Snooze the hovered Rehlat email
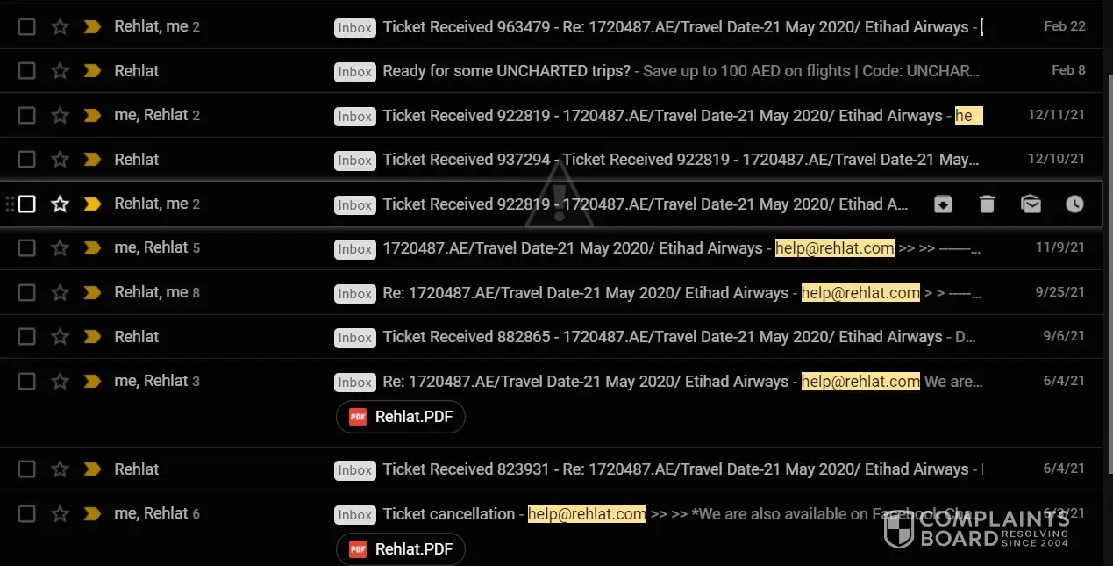This screenshot has width=1113, height=566. [1074, 204]
